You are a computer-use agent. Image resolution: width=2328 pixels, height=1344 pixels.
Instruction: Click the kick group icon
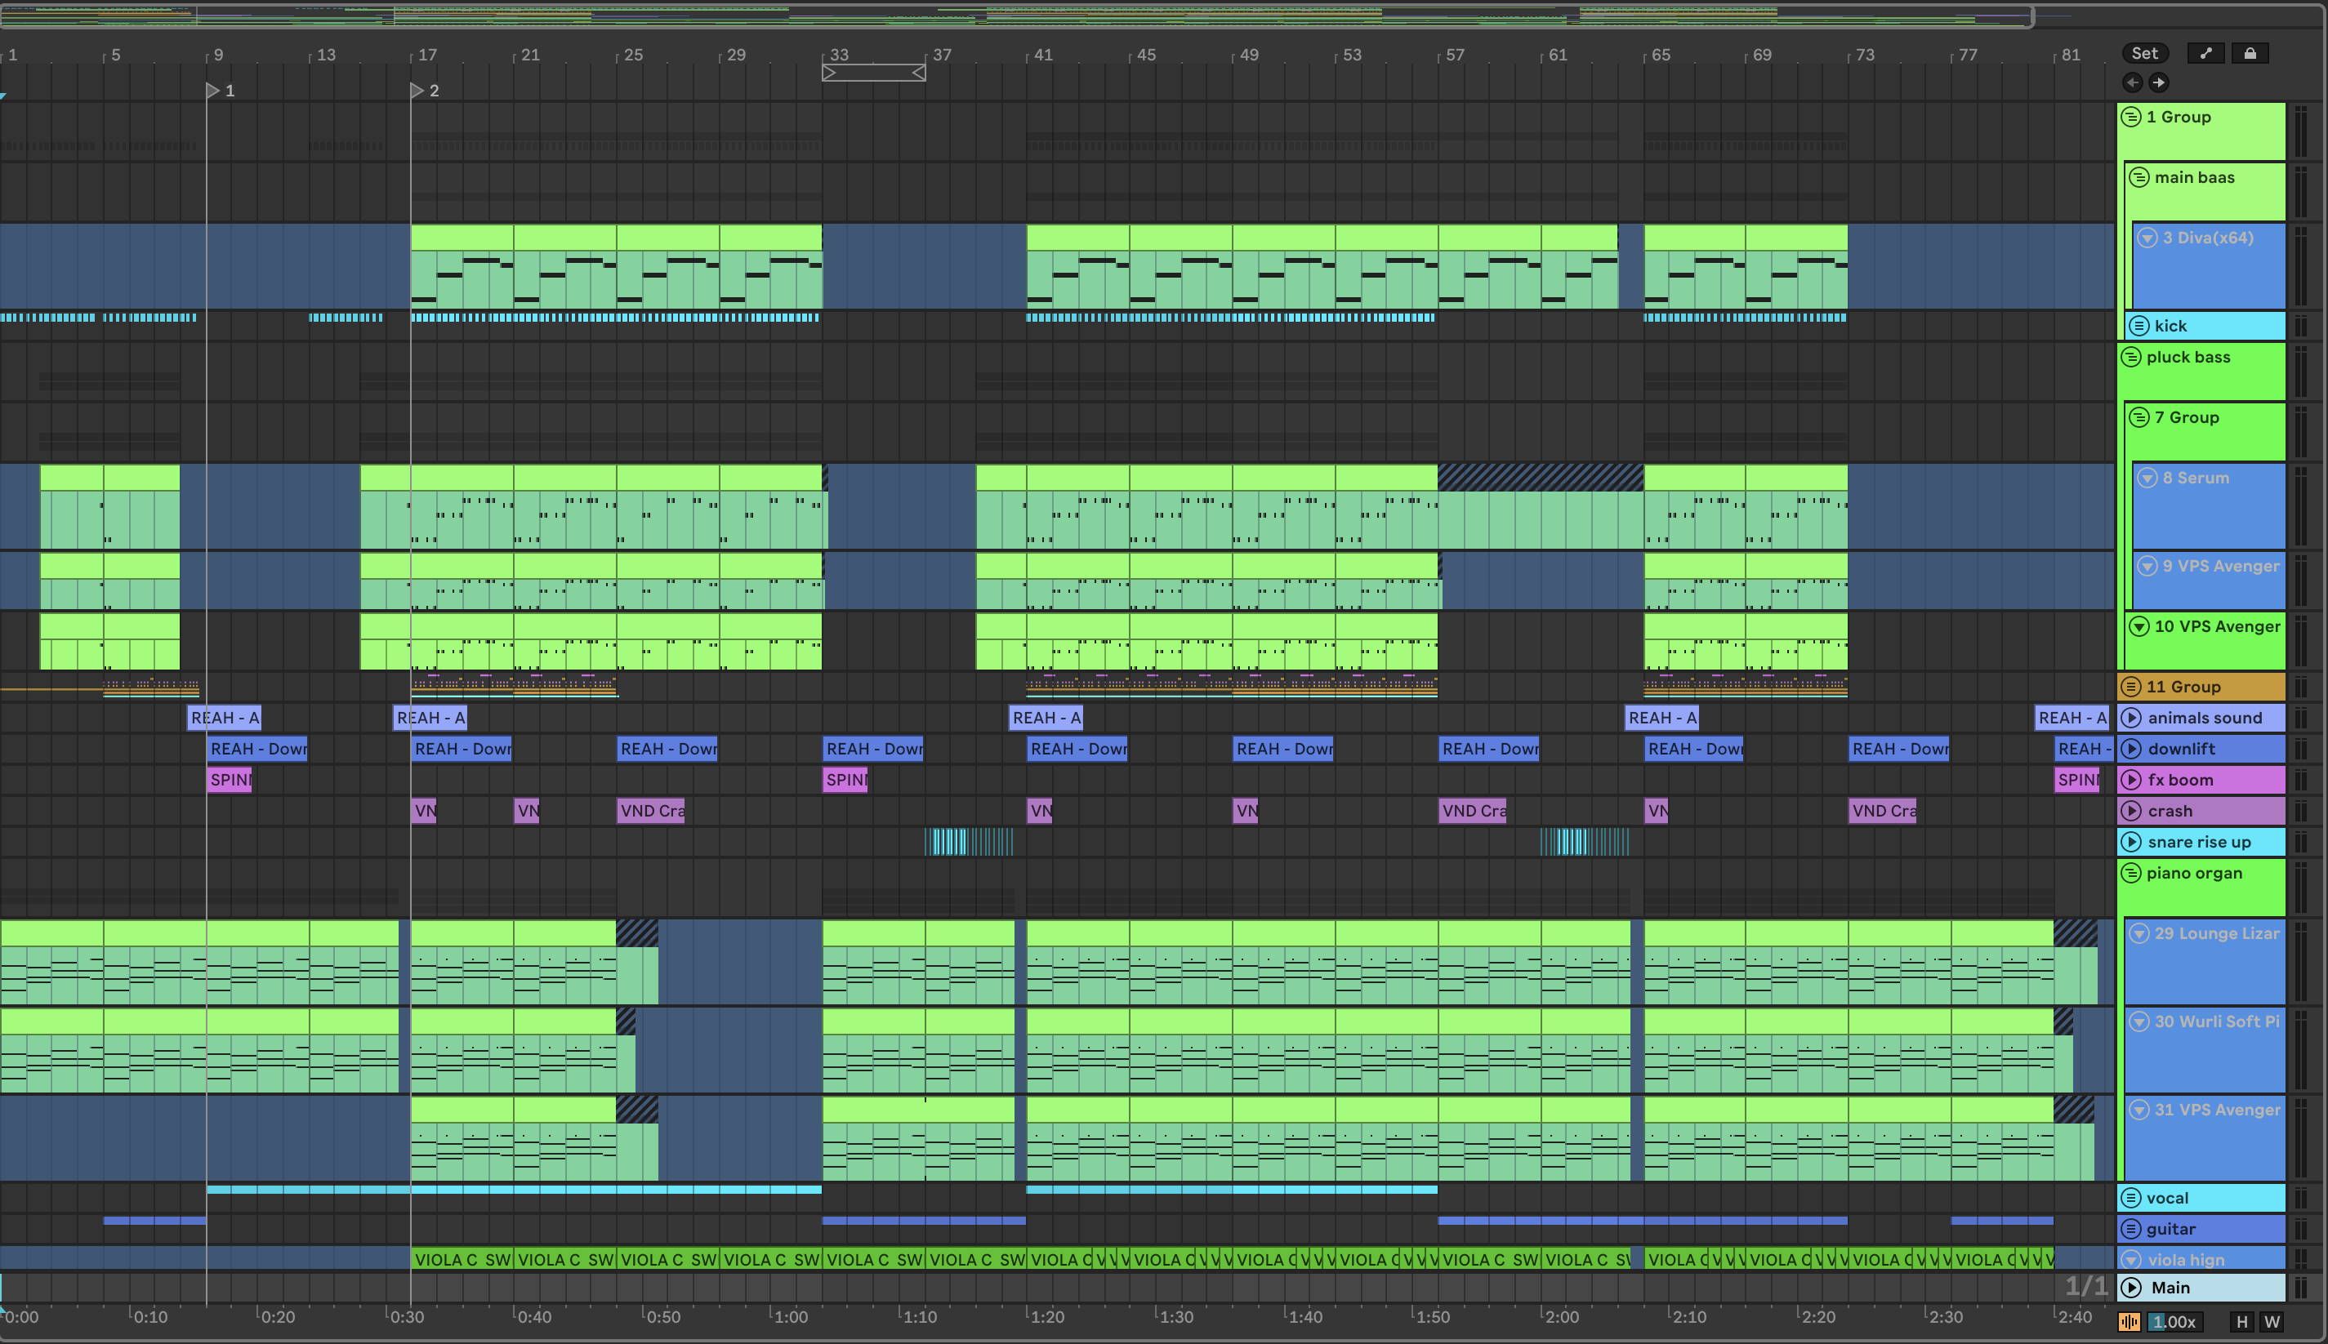(x=2139, y=326)
